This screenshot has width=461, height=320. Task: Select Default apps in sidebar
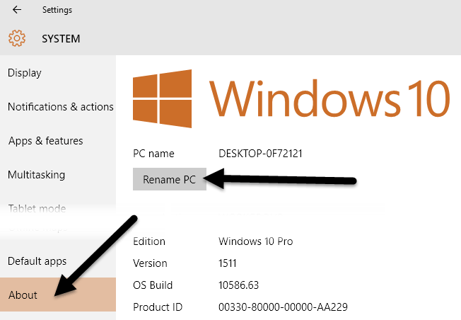click(37, 261)
